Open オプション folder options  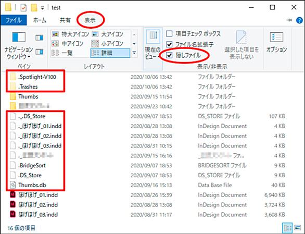(x=276, y=43)
